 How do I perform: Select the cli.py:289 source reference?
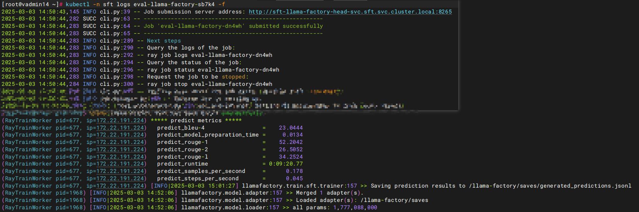[x=116, y=41]
